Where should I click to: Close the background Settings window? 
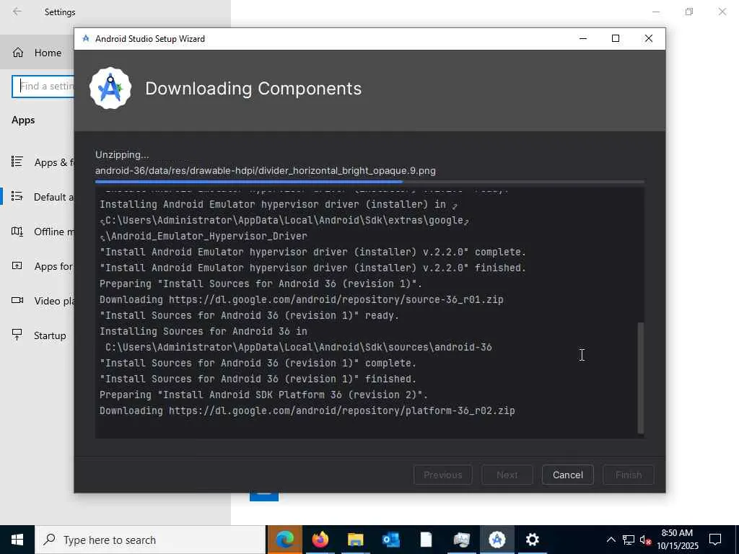tap(722, 12)
